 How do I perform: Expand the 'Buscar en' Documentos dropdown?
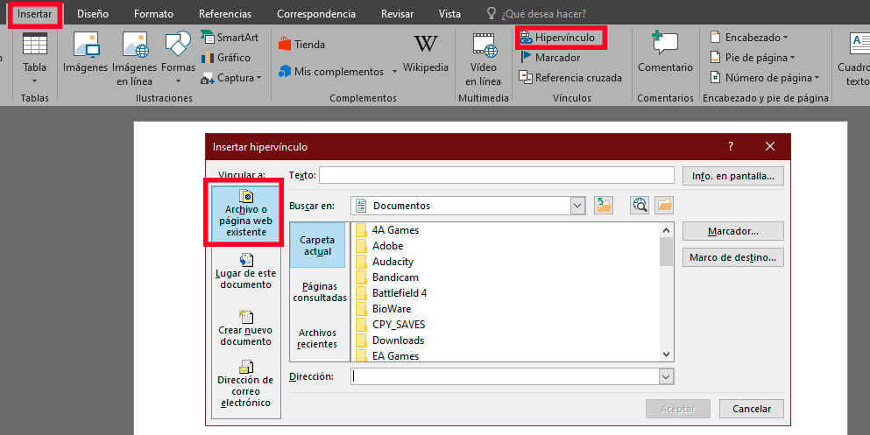(577, 206)
